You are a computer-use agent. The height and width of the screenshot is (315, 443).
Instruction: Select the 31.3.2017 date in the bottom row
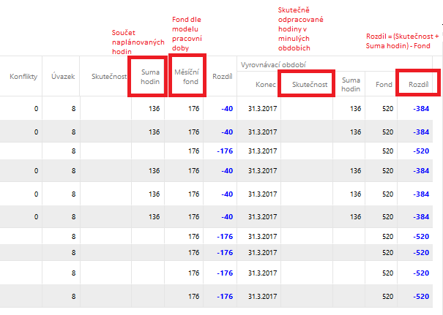pyautogui.click(x=262, y=297)
